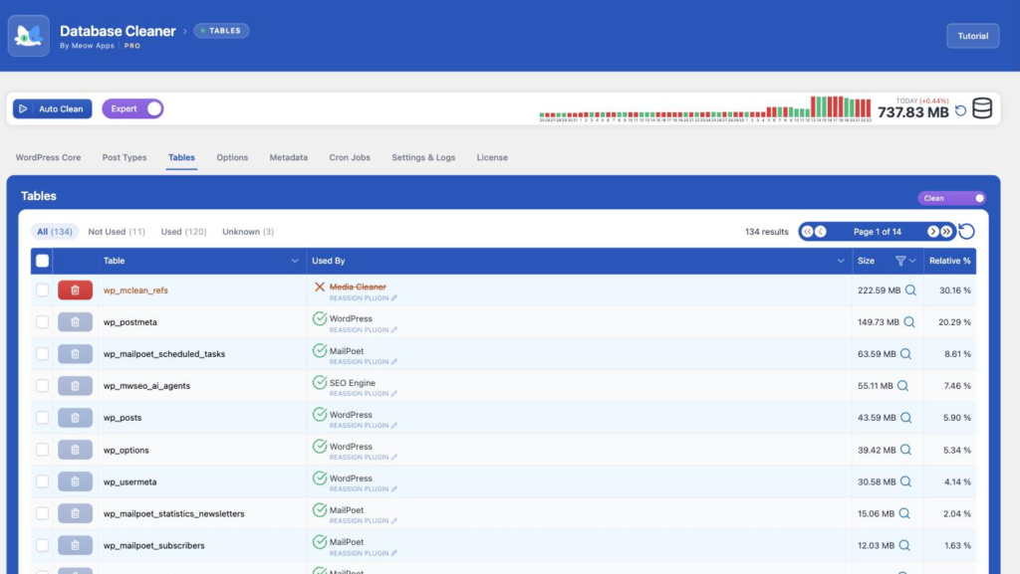Screen dimensions: 1020x574
Task: Click trash icon for wp_mailpoet_statistics_newsletters
Action: click(75, 513)
